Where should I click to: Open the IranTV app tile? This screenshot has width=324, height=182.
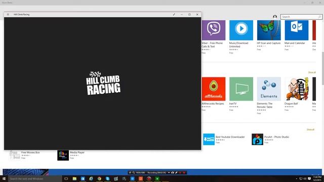pyautogui.click(x=241, y=89)
